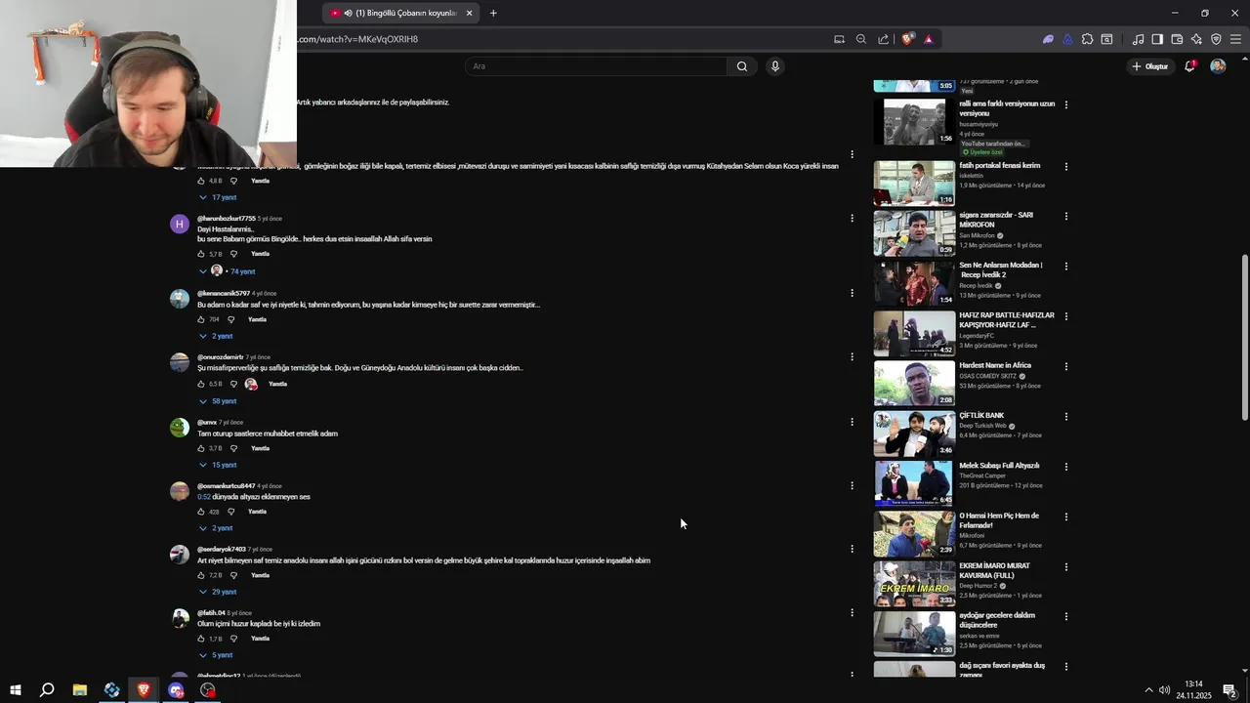Click the Windows Start button
Image resolution: width=1250 pixels, height=703 pixels.
pos(15,690)
